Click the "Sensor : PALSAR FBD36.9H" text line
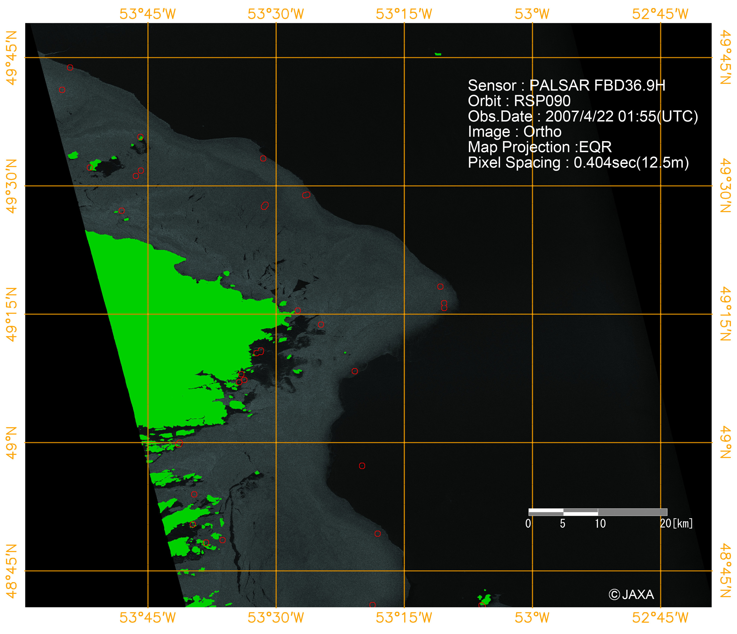The image size is (737, 634). coord(566,85)
